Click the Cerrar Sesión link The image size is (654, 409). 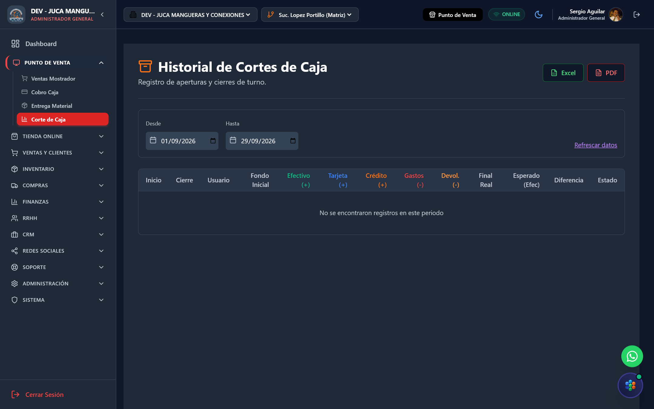pos(45,394)
